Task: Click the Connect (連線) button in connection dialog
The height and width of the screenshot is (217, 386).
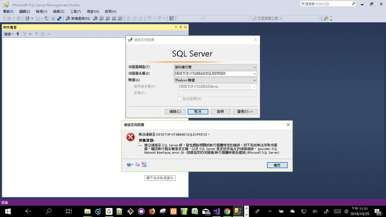Action: [175, 112]
